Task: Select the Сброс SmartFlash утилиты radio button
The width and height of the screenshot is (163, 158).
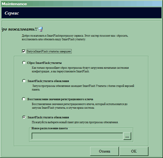Action: pos(24,63)
